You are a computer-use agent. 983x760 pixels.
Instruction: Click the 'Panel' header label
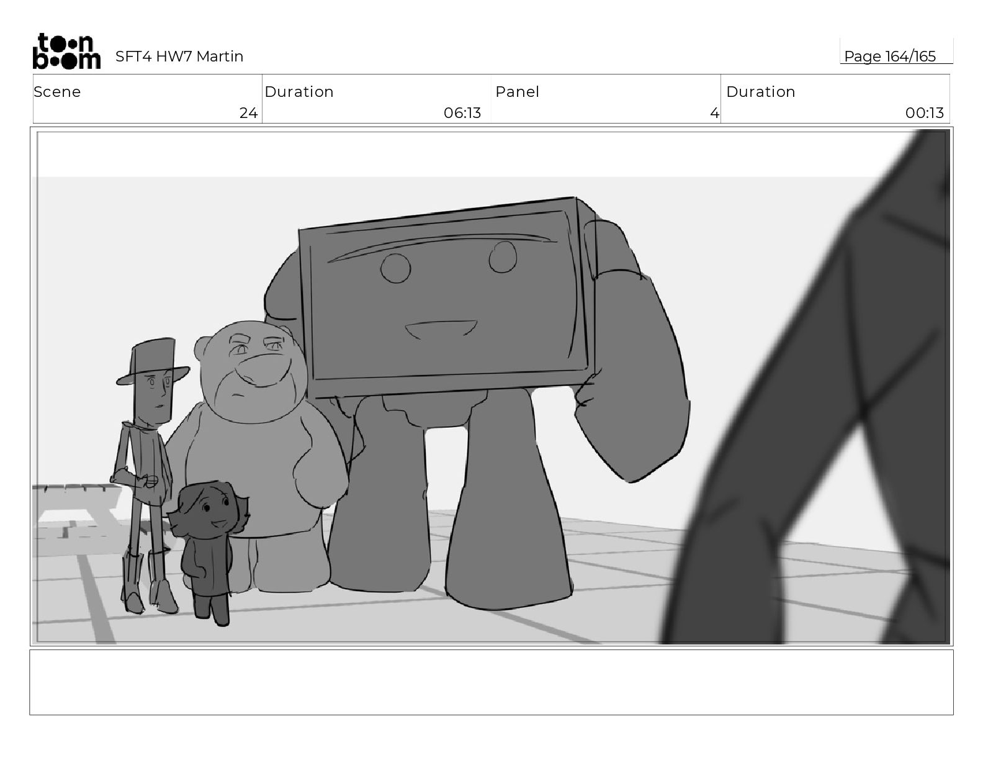[517, 92]
